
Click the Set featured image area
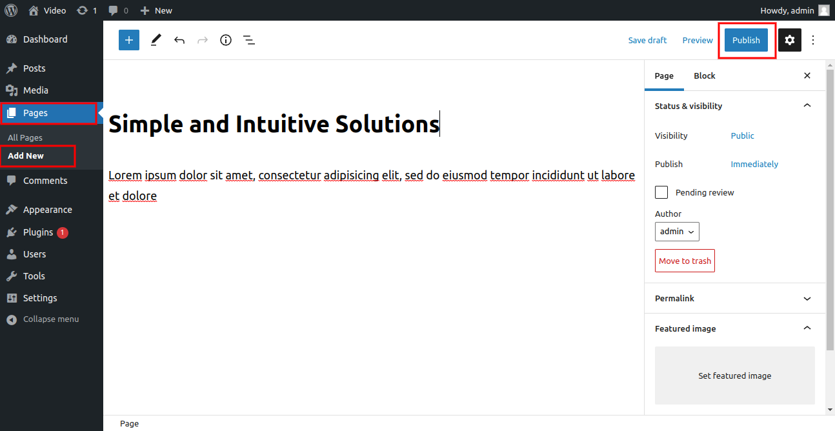click(734, 376)
